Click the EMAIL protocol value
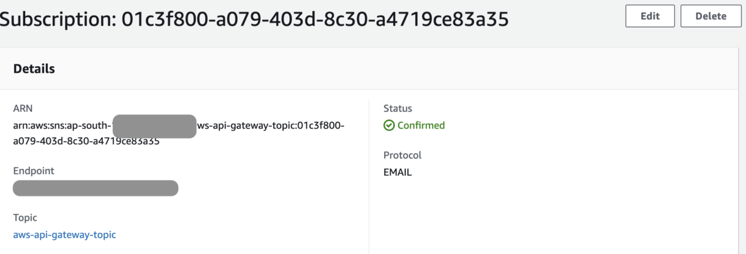The height and width of the screenshot is (254, 746). 397,173
